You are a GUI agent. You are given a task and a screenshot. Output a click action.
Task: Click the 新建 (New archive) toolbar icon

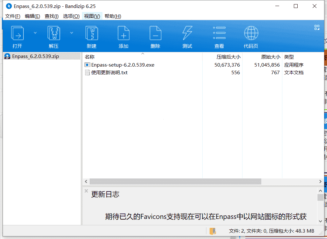92,33
